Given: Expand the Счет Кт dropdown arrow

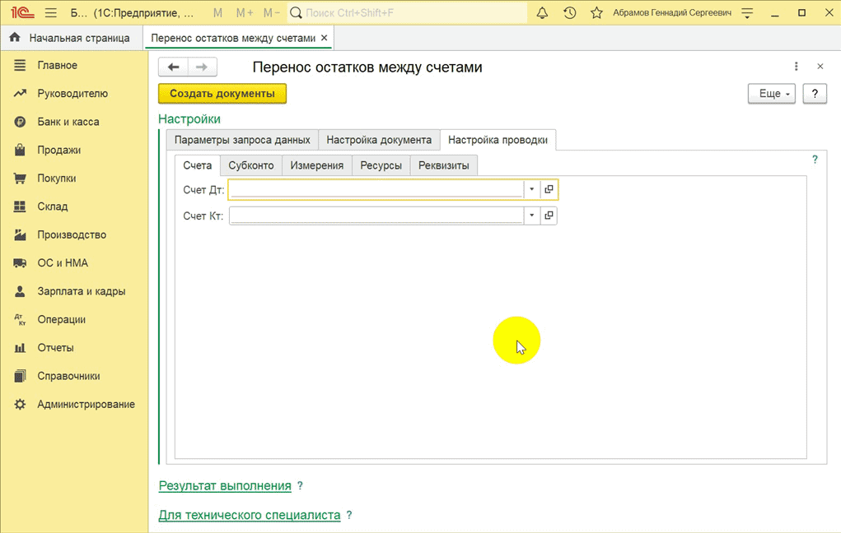Looking at the screenshot, I should pyautogui.click(x=532, y=216).
